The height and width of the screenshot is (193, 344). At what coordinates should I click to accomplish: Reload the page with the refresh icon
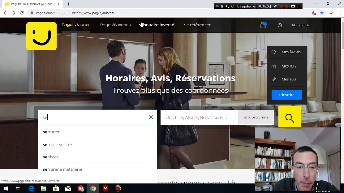tap(22, 13)
